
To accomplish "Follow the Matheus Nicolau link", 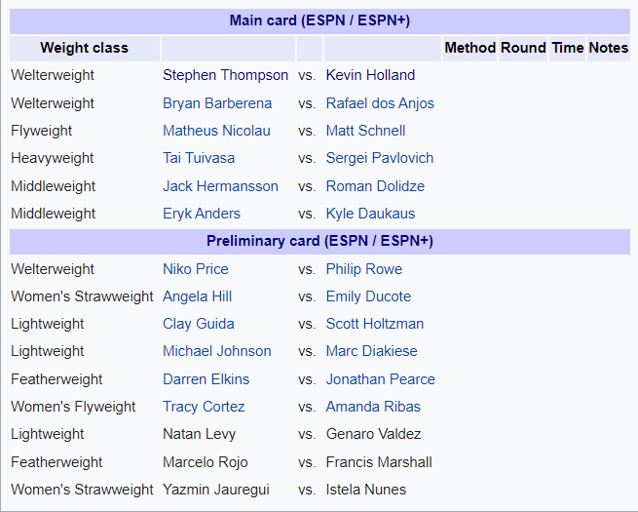I will click(x=216, y=131).
